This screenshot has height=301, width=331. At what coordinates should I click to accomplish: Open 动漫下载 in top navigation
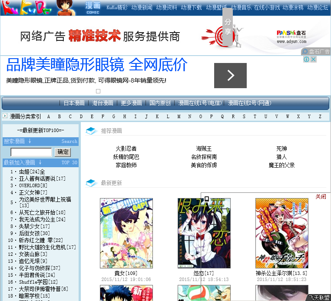coord(191,7)
